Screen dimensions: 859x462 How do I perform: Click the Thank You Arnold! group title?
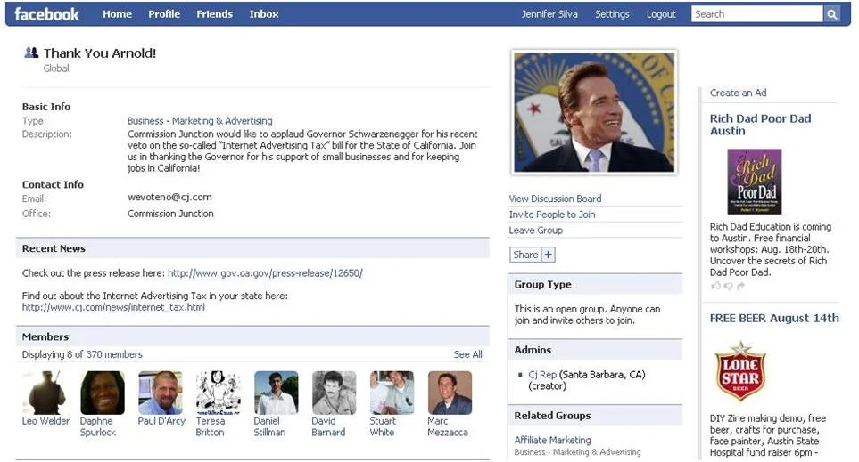click(x=100, y=53)
